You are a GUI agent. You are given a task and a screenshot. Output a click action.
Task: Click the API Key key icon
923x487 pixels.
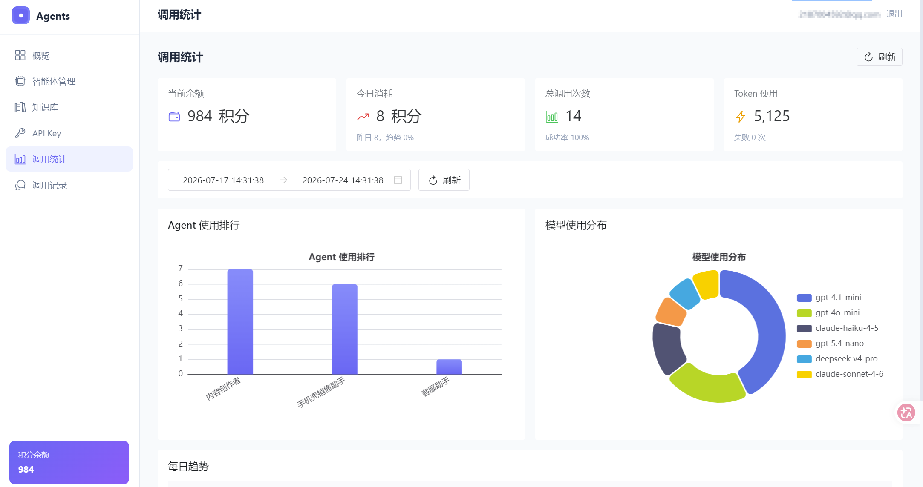(x=20, y=133)
